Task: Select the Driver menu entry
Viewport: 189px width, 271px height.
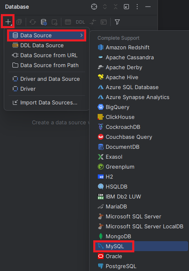Action: (x=47, y=89)
